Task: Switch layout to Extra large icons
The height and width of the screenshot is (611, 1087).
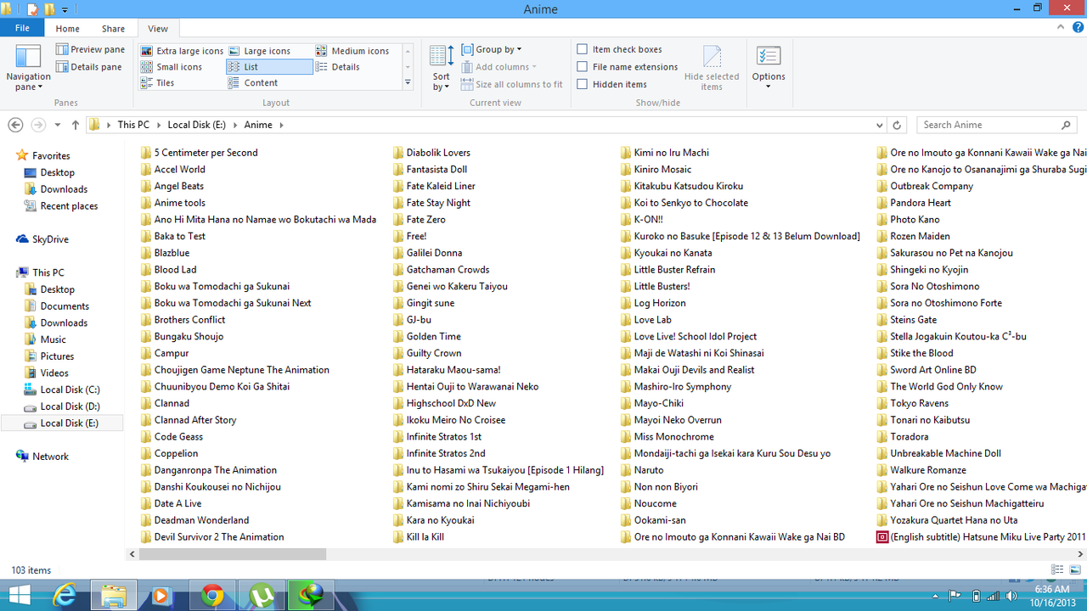Action: tap(182, 51)
